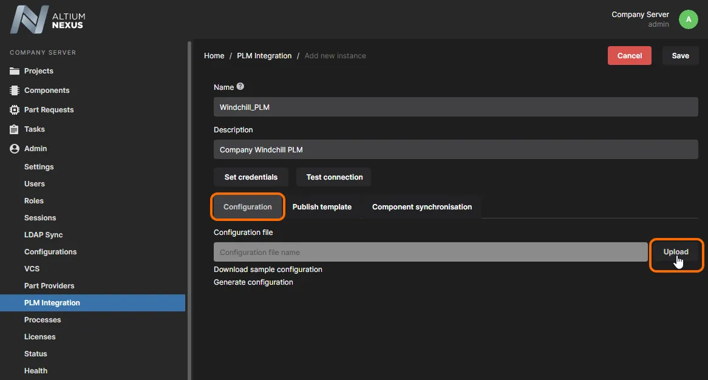Viewport: 708px width, 380px height.
Task: Open LDAP Sync page
Action: (43, 235)
